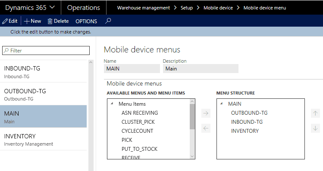This screenshot has height=171, width=323.
Task: Select OUTBOUND-TG in the left list
Action: tap(43, 94)
